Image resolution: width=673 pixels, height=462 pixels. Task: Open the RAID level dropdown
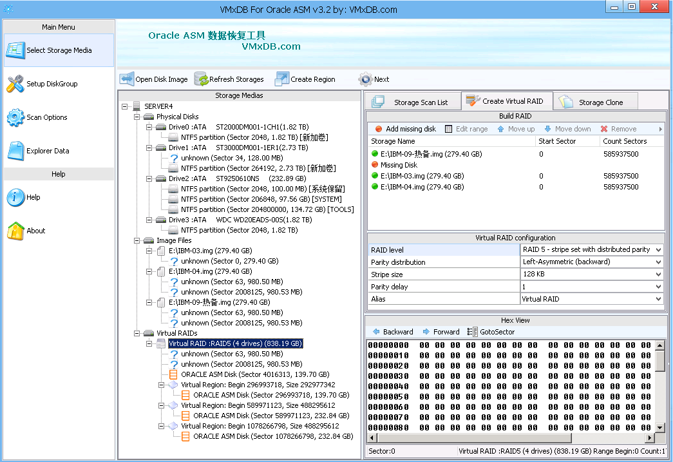click(658, 249)
